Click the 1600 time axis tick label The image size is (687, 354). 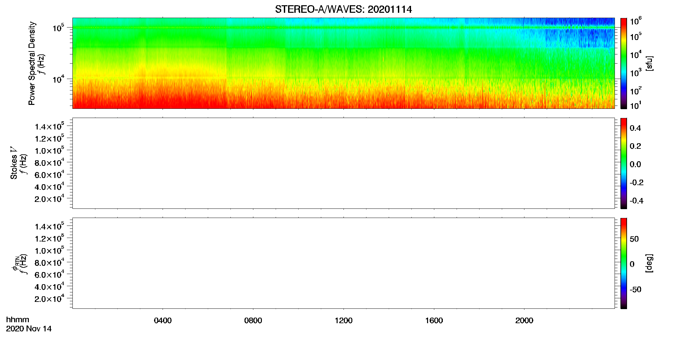pos(434,321)
